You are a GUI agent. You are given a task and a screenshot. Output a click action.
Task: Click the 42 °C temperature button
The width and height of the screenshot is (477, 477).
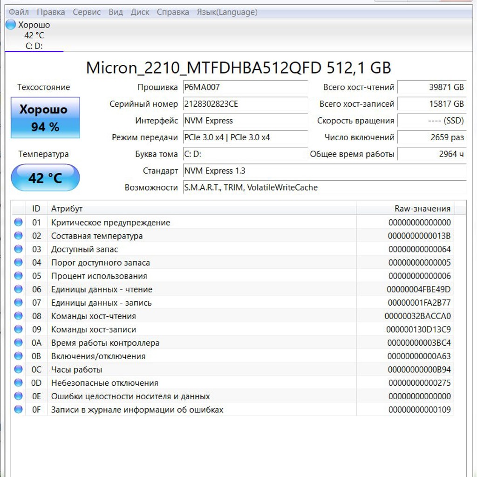[45, 177]
